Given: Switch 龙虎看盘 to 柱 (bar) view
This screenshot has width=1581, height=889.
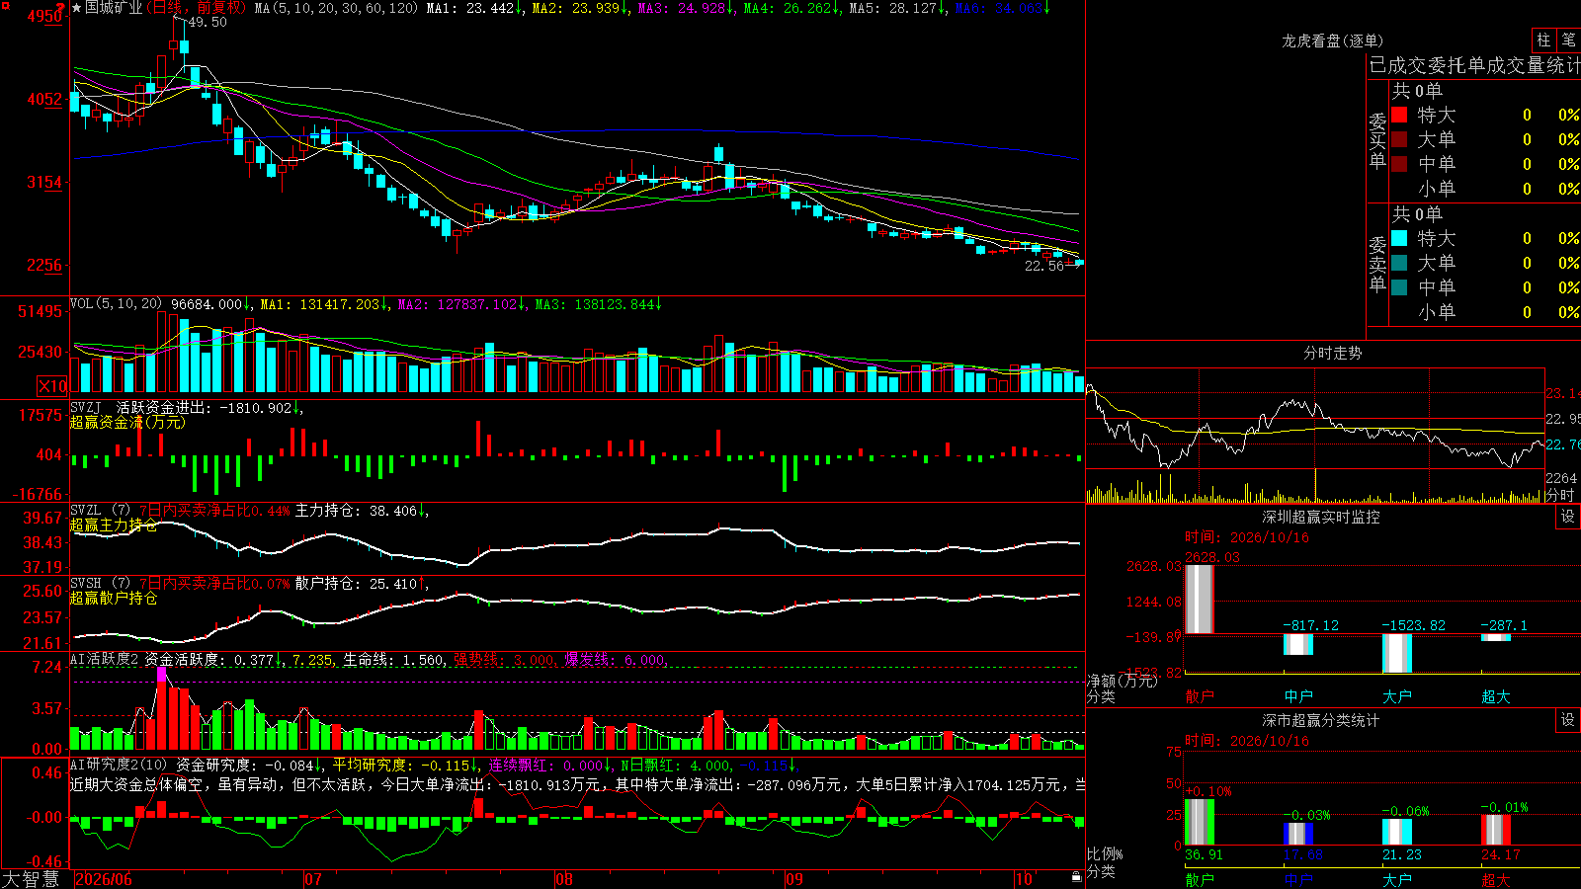Looking at the screenshot, I should click(x=1543, y=40).
